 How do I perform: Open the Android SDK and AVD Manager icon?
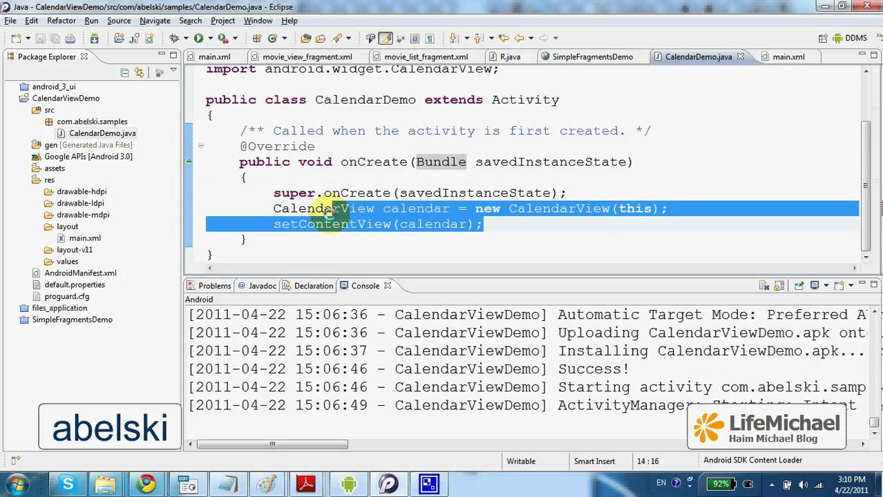point(94,39)
